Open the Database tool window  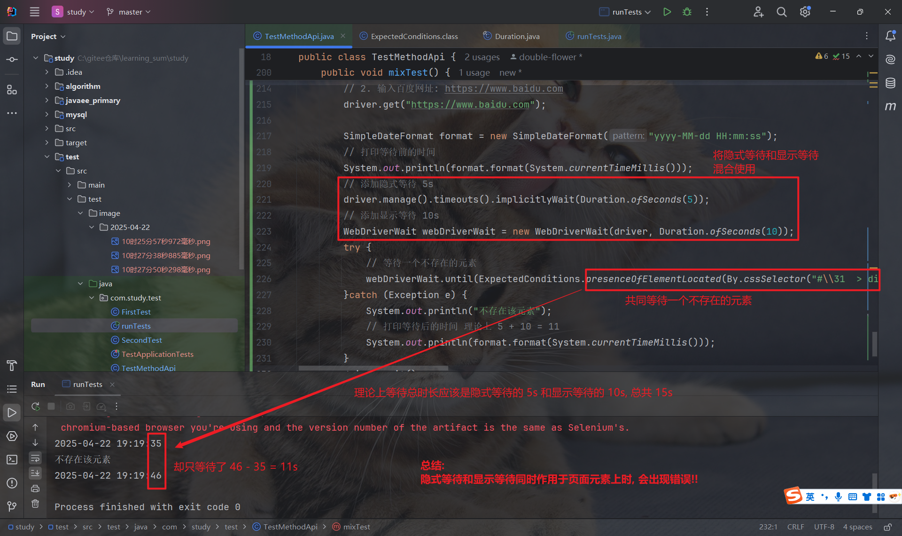click(x=890, y=83)
